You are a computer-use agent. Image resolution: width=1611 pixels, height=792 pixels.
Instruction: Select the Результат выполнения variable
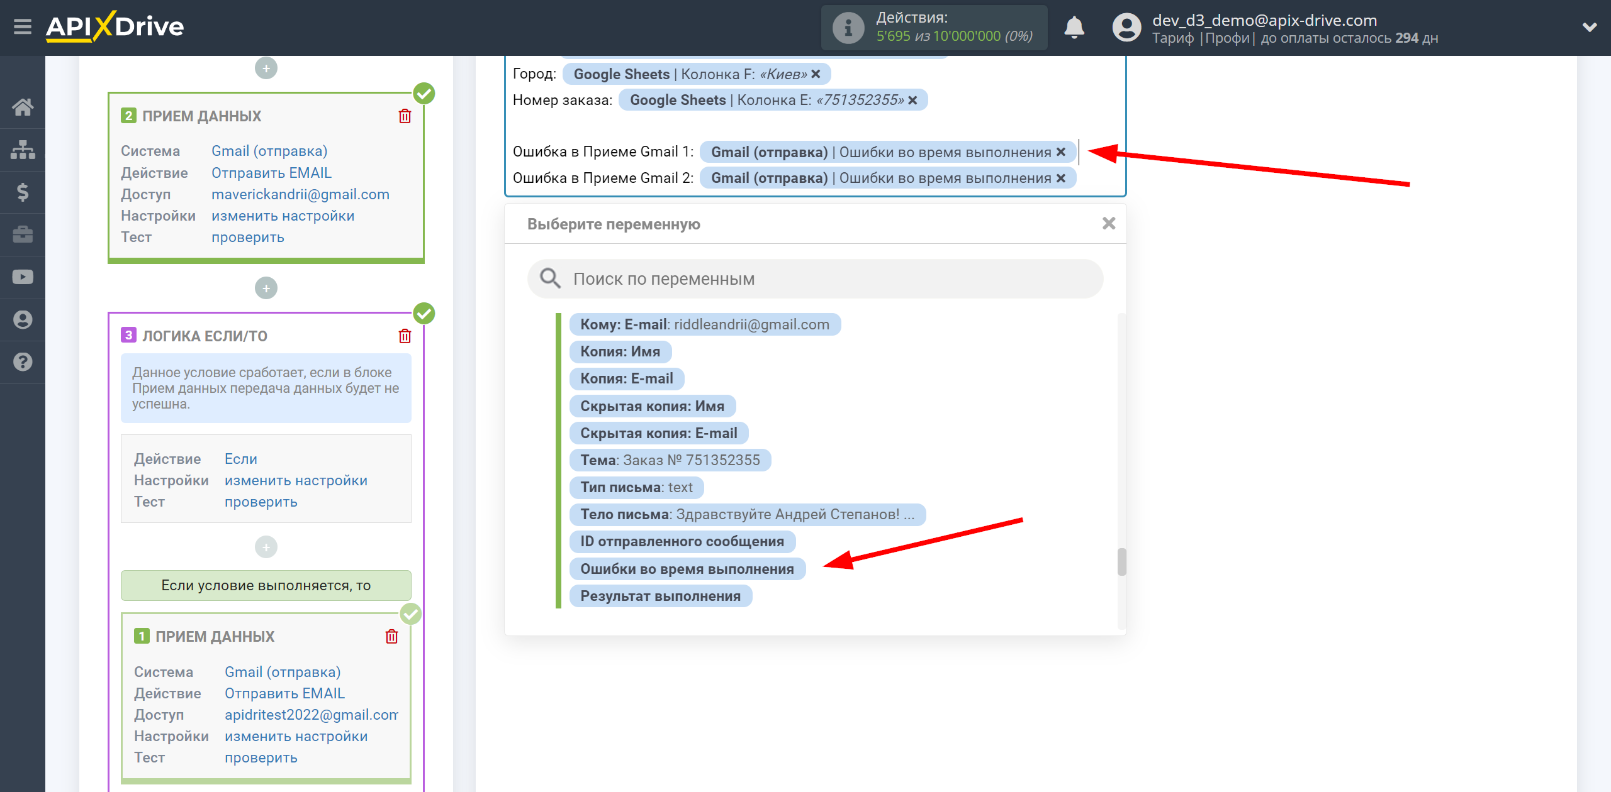(661, 596)
